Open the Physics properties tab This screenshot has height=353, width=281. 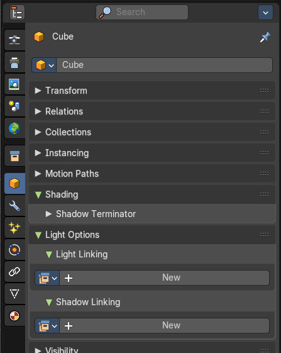[14, 250]
